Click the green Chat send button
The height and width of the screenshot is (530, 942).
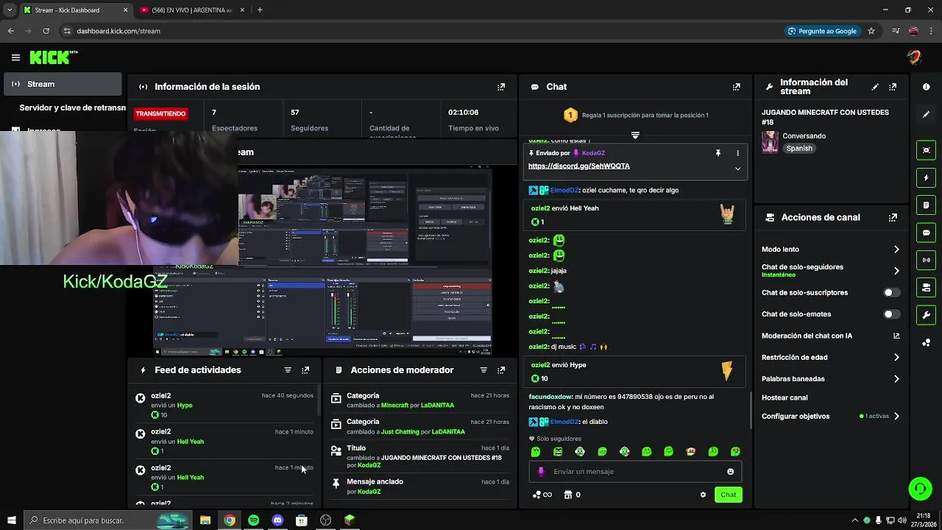click(x=728, y=495)
